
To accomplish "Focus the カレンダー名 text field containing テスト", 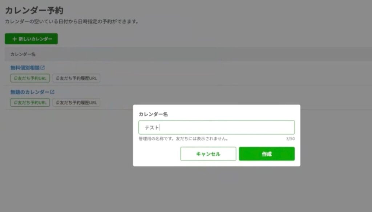I will click(x=217, y=127).
